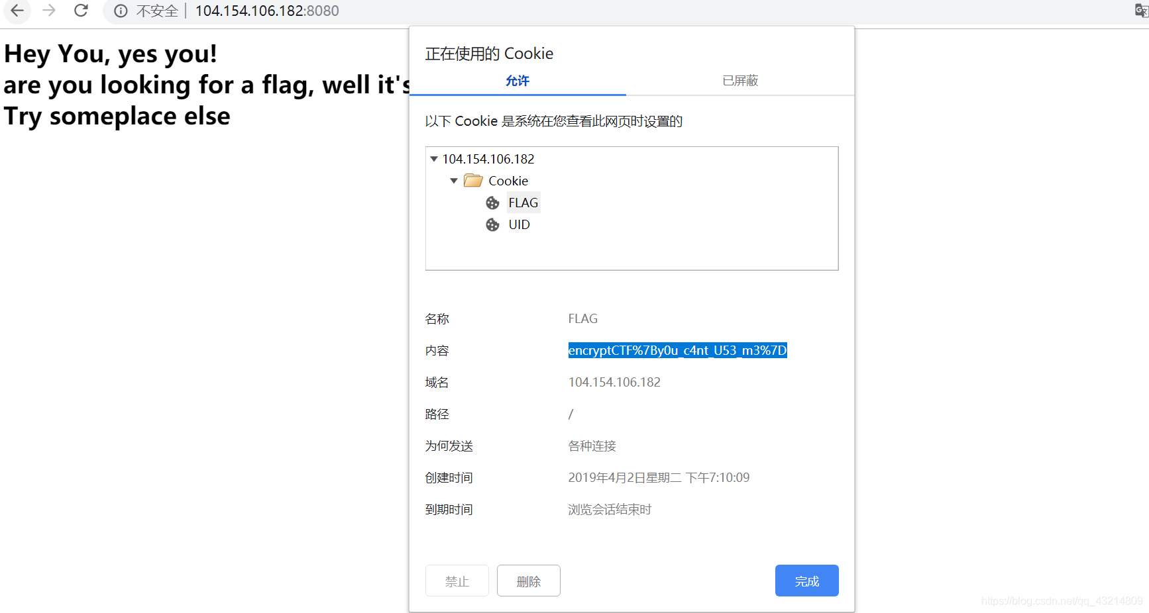Click the name value FLAG in details
Screen dimensions: 1149x613
point(583,318)
